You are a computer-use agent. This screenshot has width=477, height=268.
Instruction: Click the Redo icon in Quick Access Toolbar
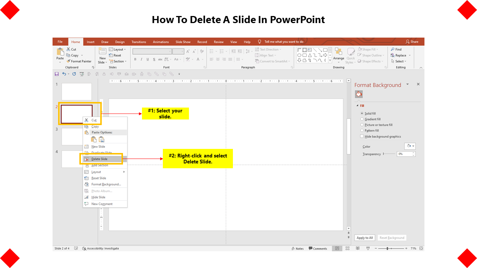click(x=74, y=74)
